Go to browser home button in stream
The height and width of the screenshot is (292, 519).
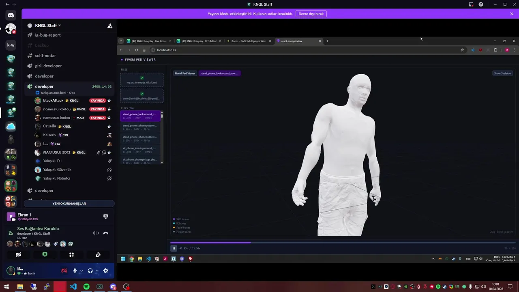(x=144, y=50)
